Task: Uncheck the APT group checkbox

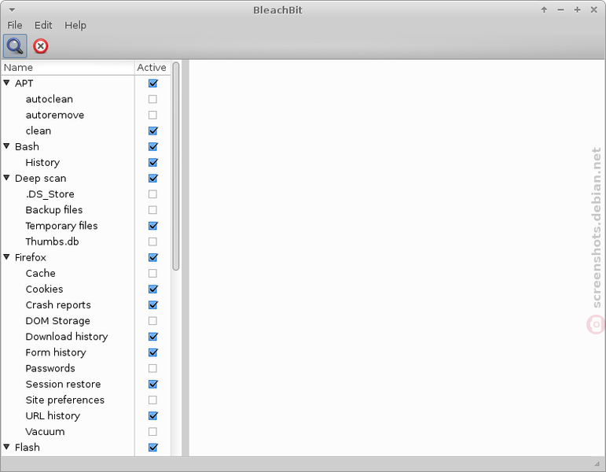Action: pos(152,83)
